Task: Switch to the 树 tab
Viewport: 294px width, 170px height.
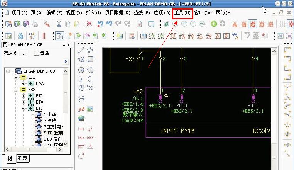Action: pos(10,158)
